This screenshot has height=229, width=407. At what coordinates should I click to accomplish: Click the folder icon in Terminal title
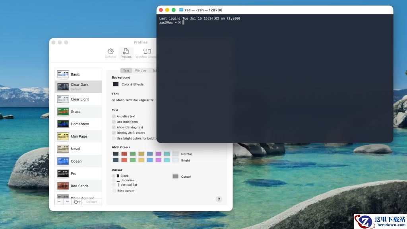pyautogui.click(x=181, y=10)
